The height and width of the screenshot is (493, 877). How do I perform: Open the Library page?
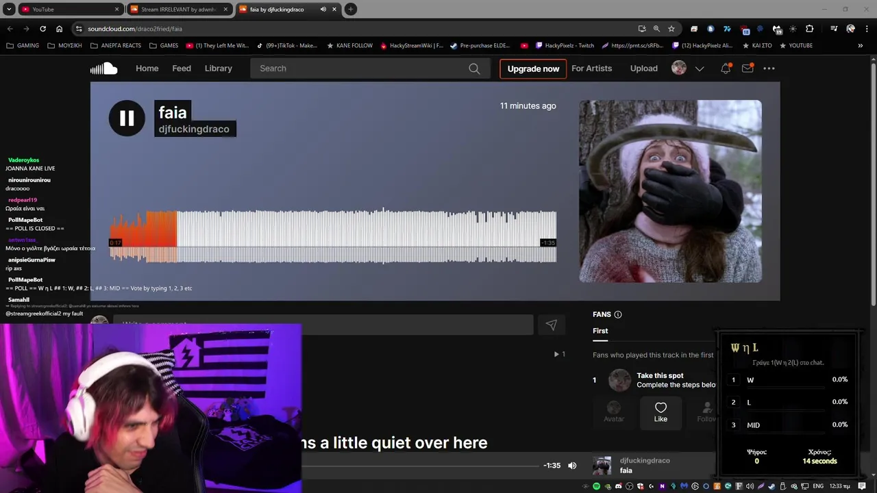coord(219,68)
